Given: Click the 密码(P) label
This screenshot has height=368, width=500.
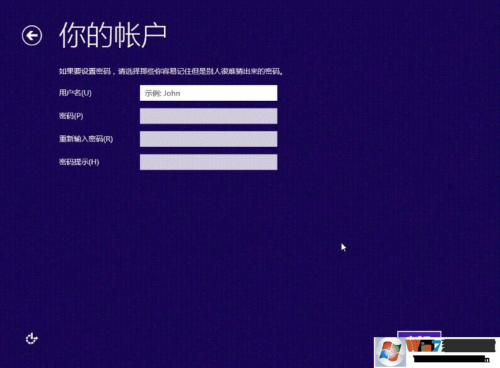Looking at the screenshot, I should tap(71, 116).
